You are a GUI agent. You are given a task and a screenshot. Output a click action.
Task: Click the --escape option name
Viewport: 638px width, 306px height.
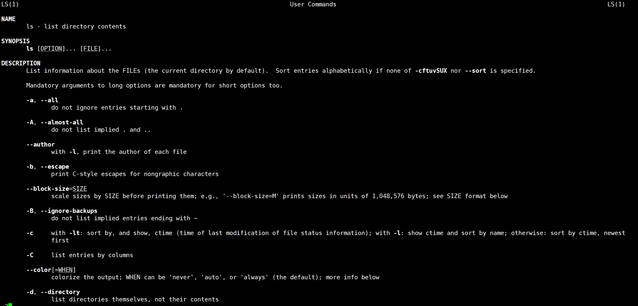[x=55, y=167]
